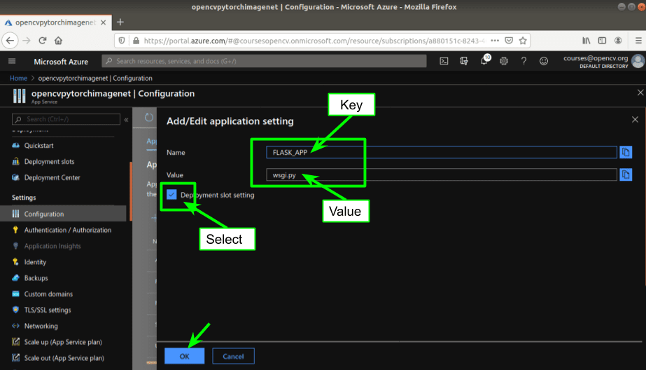Screen dimensions: 646x370
Task: Open Cloud Shell from the top bar
Action: pyautogui.click(x=444, y=61)
